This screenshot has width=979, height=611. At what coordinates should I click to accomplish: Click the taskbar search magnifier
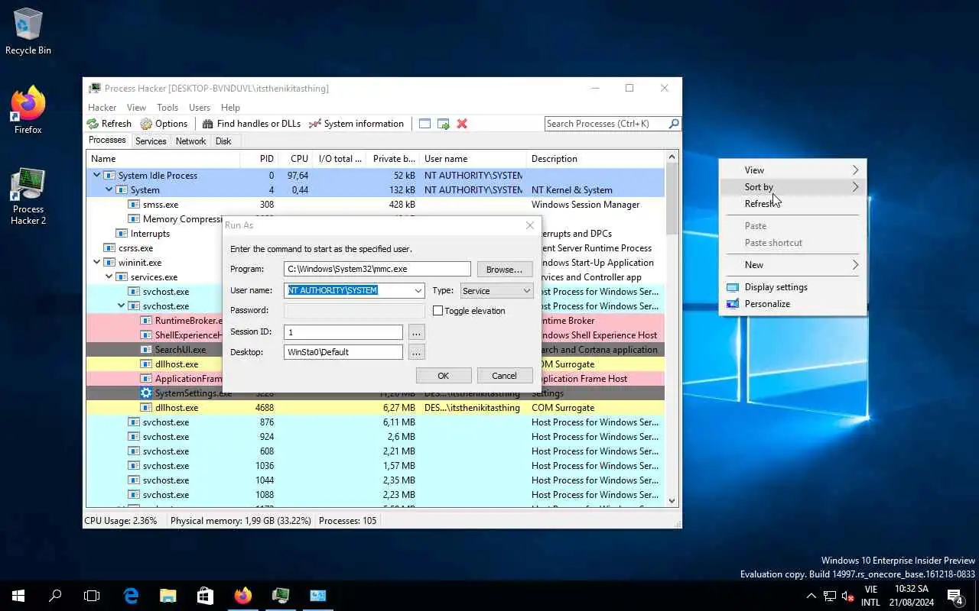pos(55,596)
